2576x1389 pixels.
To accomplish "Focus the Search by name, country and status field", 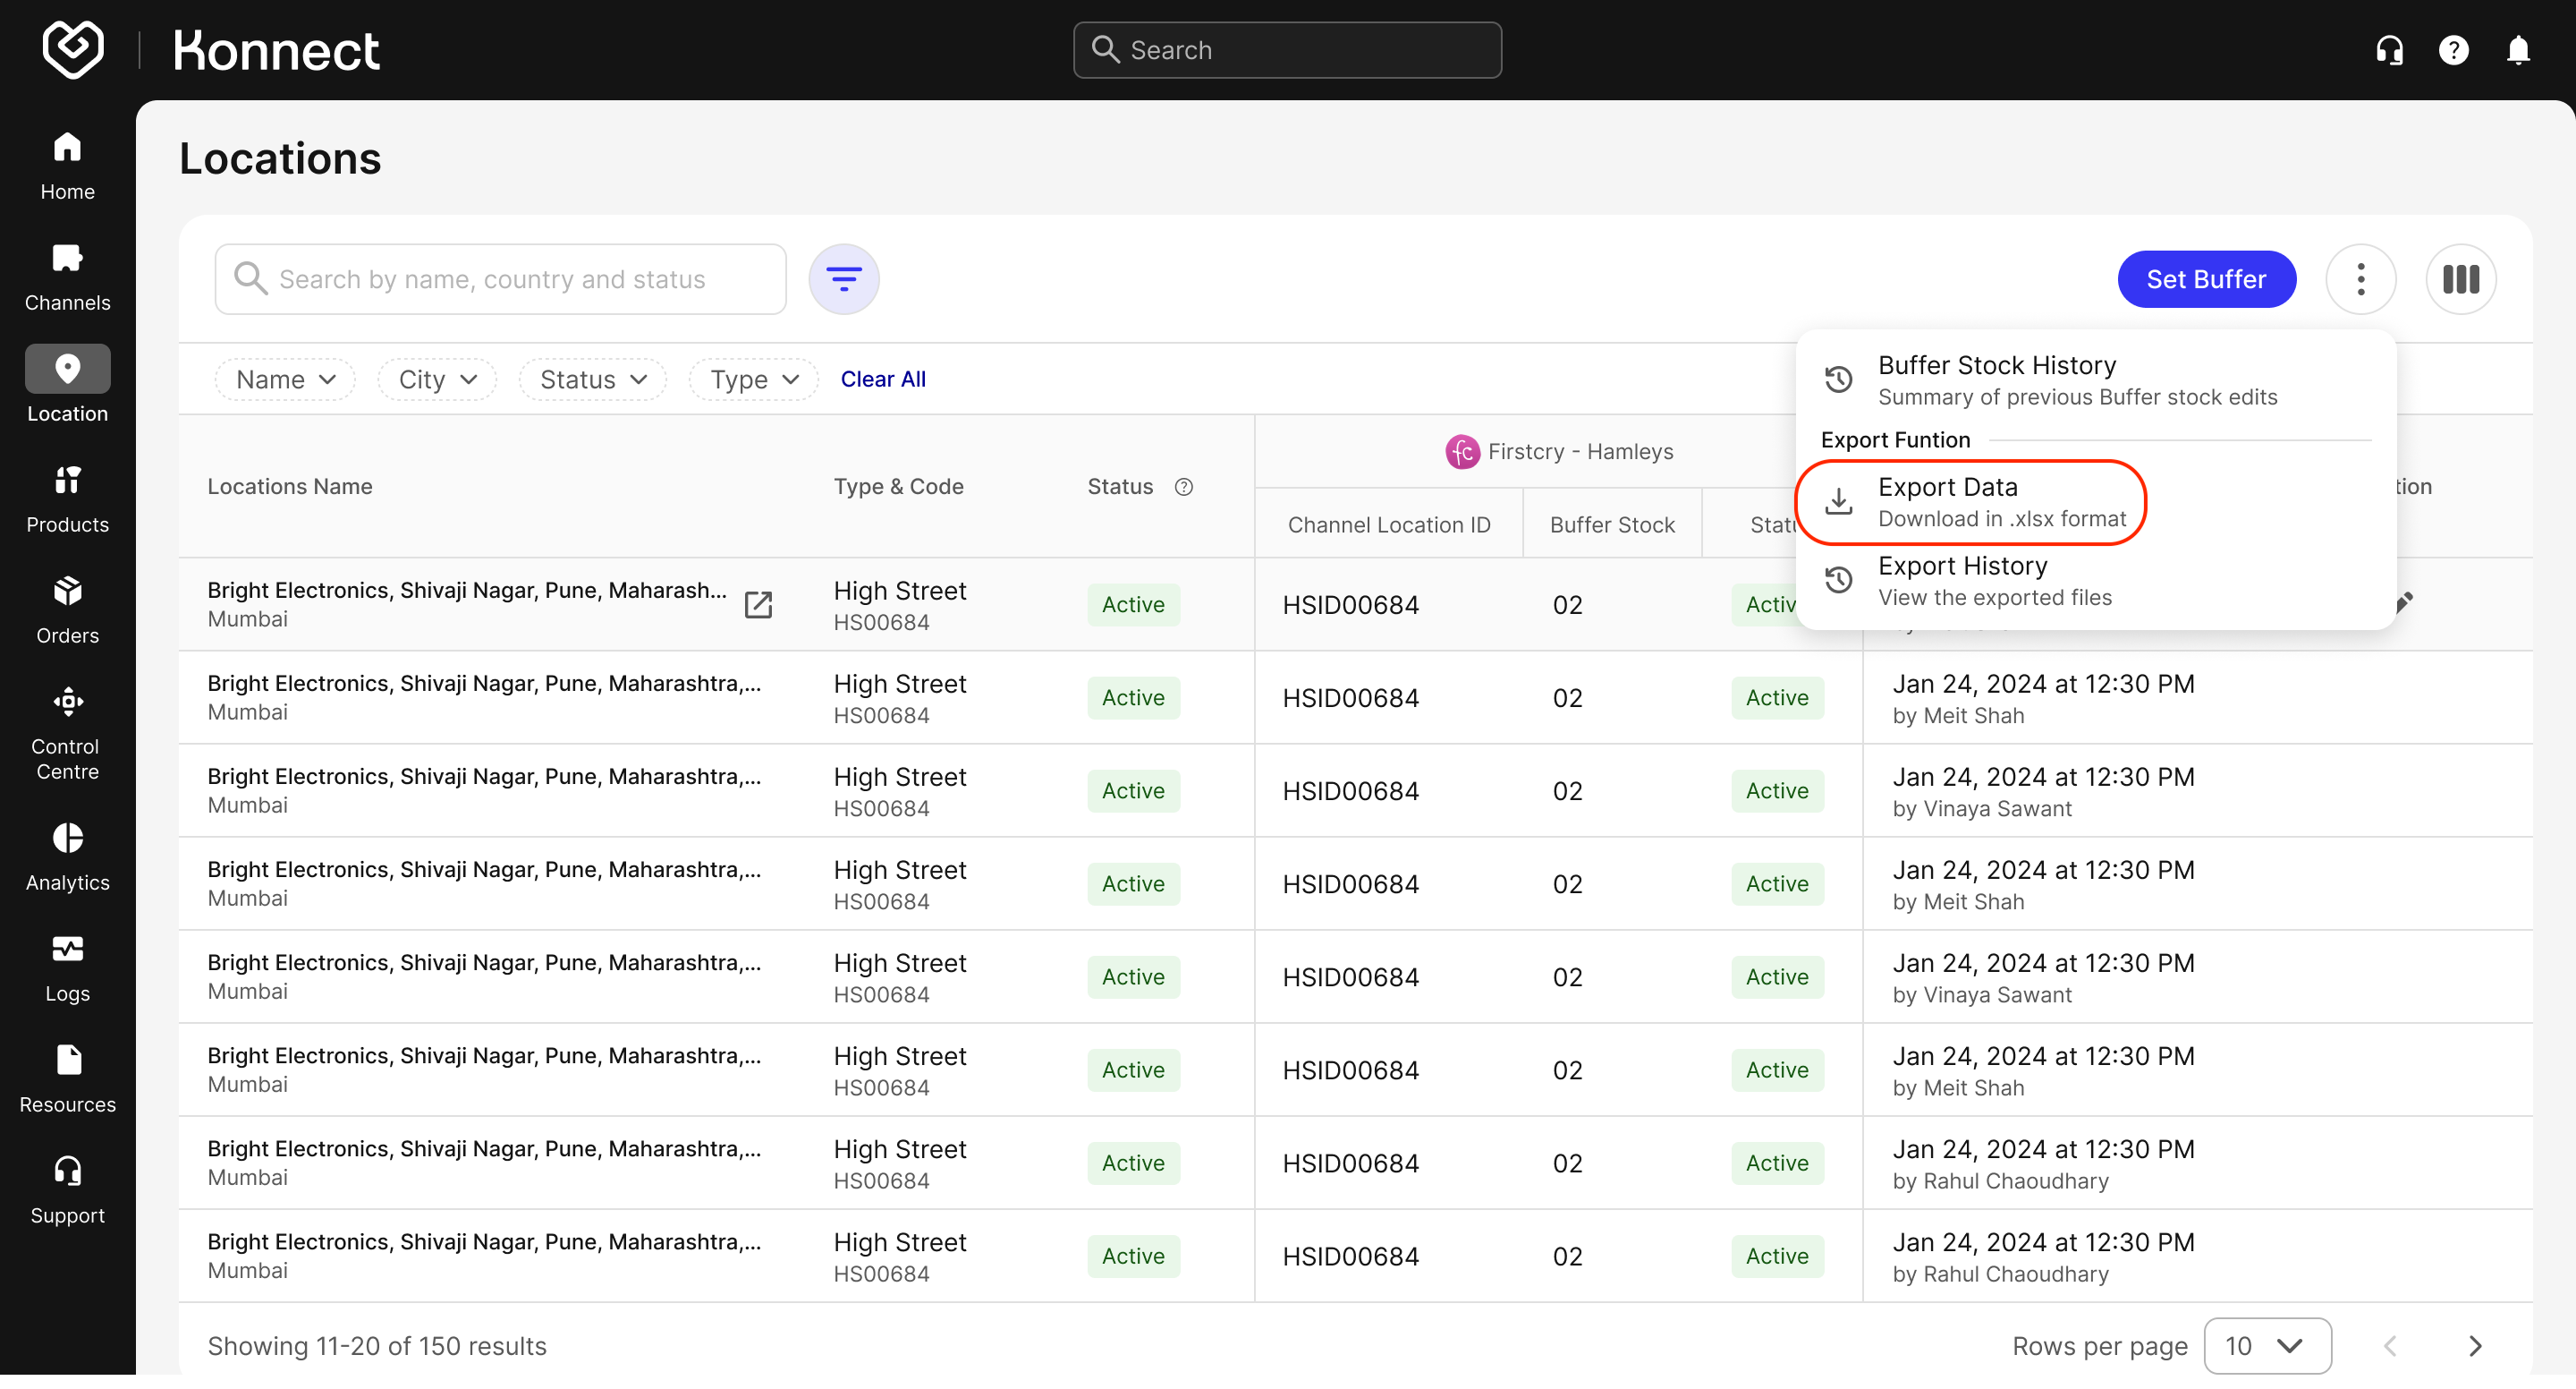I will [x=501, y=279].
